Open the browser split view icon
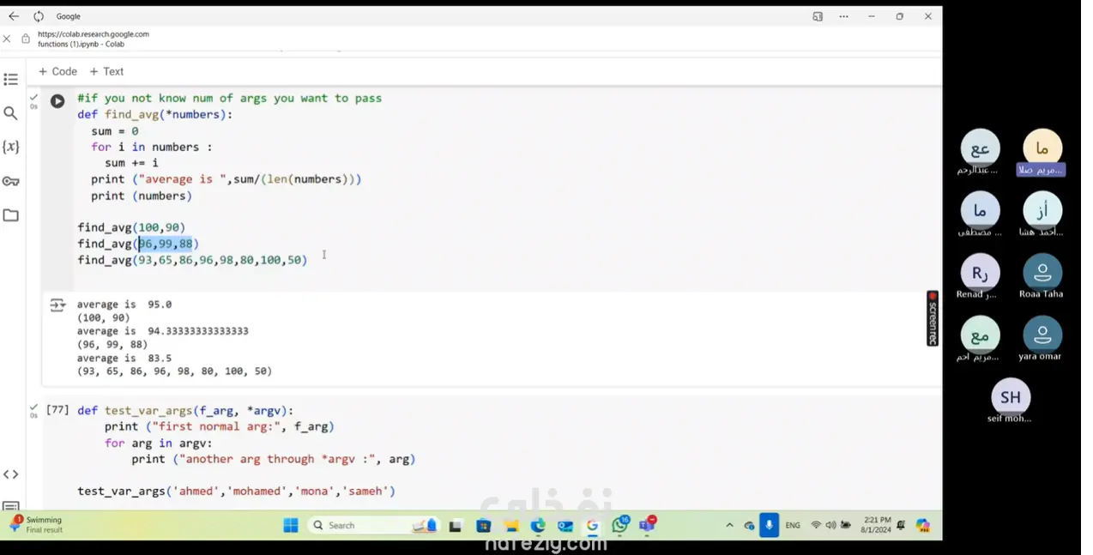 [818, 16]
